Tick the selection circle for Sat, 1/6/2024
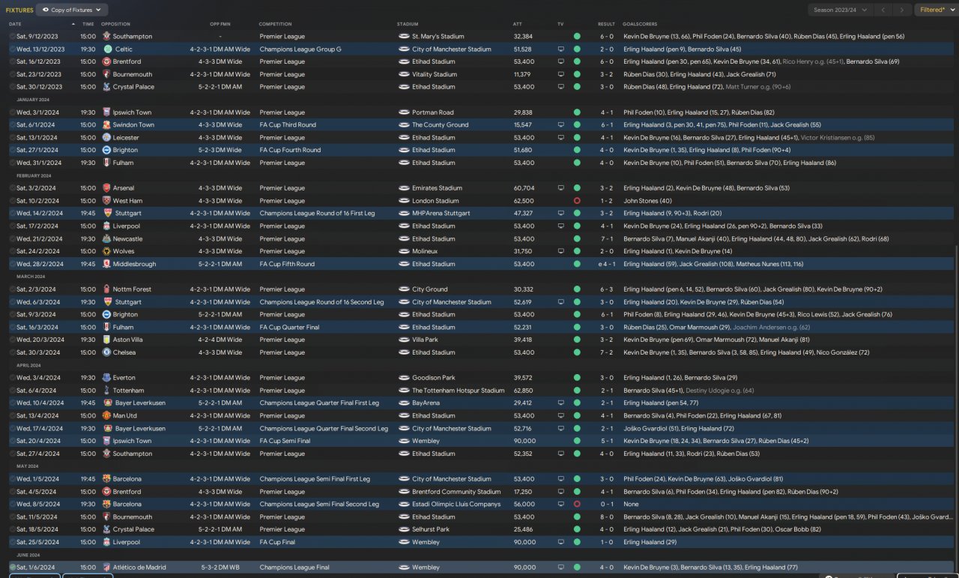The width and height of the screenshot is (959, 578). [13, 568]
